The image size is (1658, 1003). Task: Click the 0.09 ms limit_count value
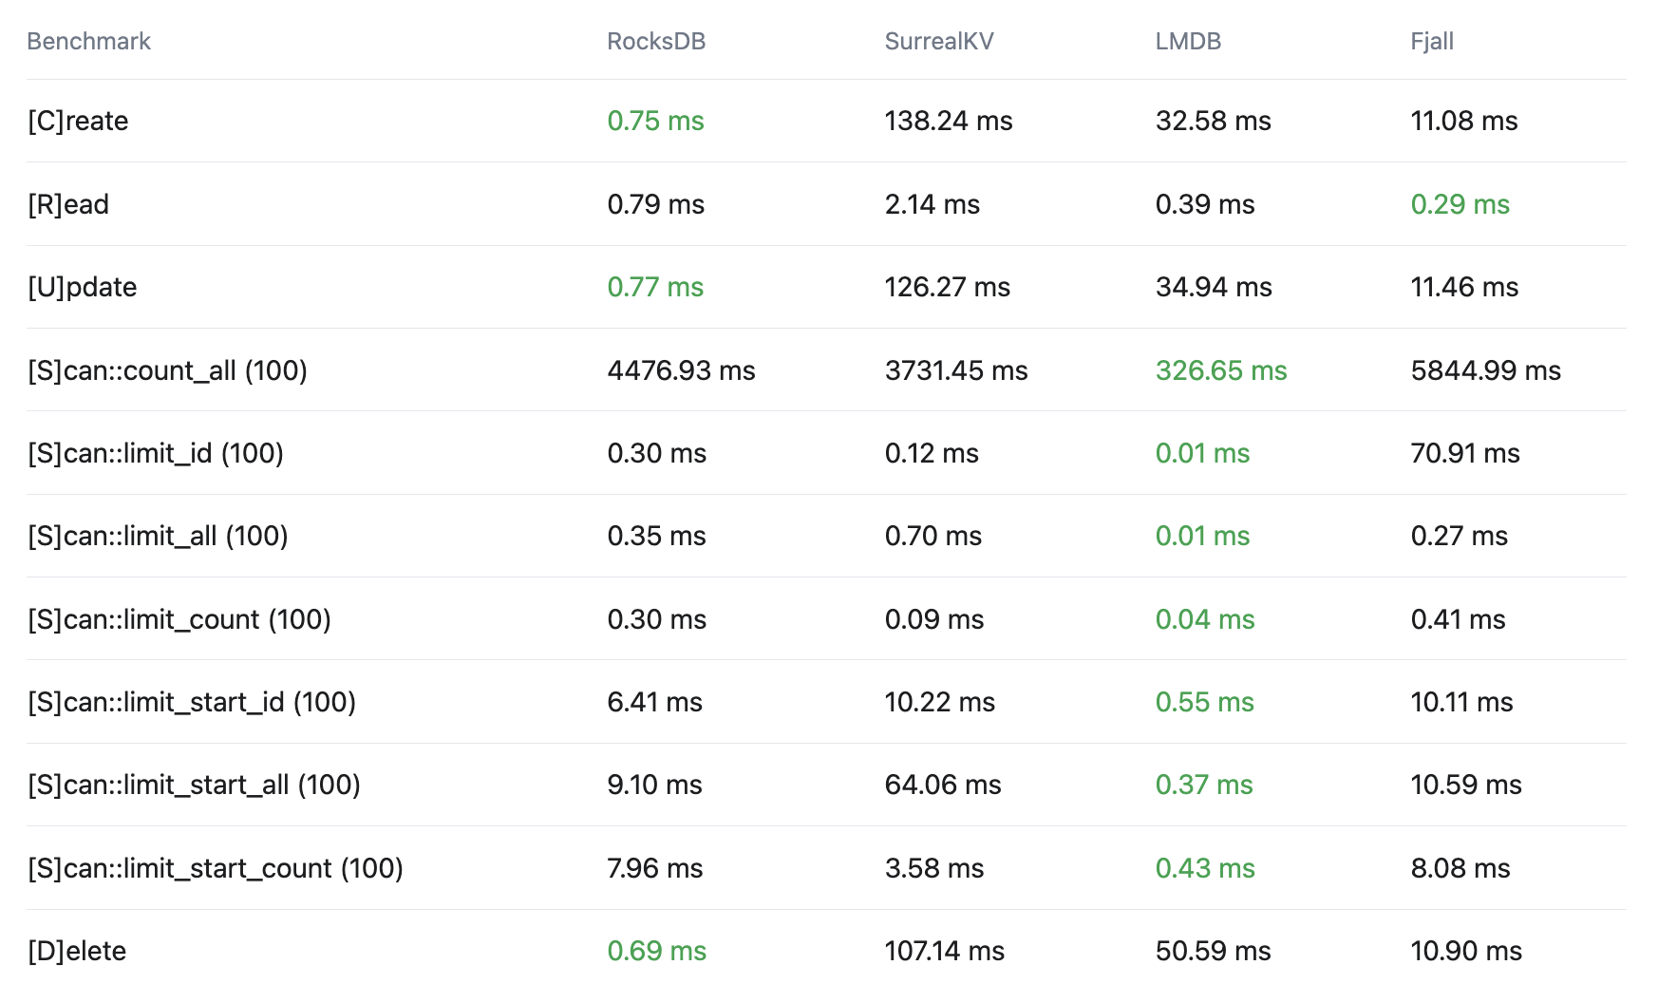[x=934, y=619]
